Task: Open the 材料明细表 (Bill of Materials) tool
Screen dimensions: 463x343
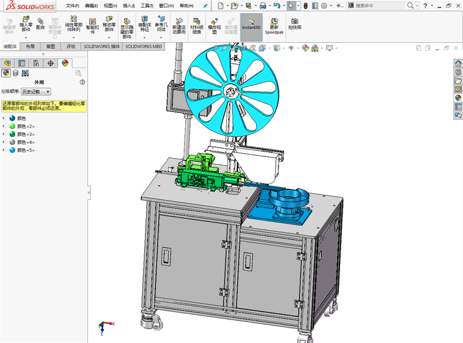Action: (x=197, y=21)
